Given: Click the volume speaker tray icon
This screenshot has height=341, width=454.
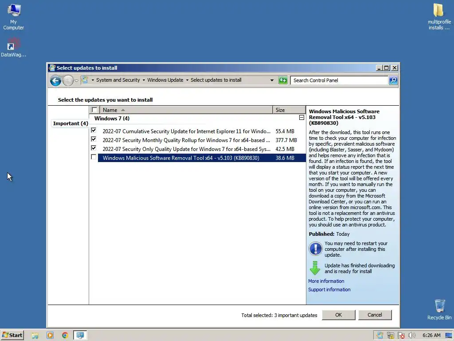Looking at the screenshot, I should pyautogui.click(x=411, y=336).
